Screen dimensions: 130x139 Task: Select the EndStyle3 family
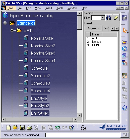point(40,113)
